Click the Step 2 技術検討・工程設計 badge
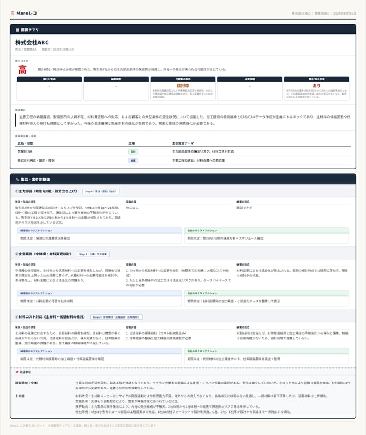 point(117,317)
